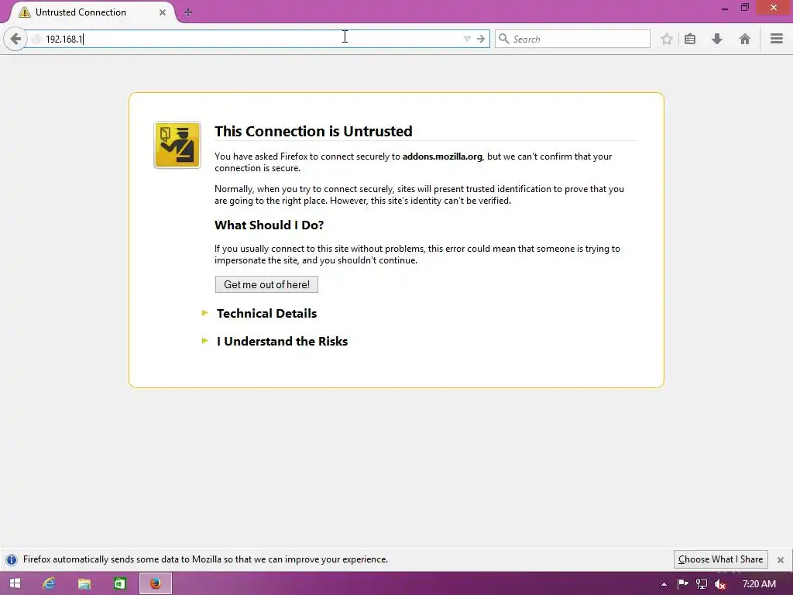Click the Go arrow in address bar
The width and height of the screenshot is (793, 595).
coord(481,39)
